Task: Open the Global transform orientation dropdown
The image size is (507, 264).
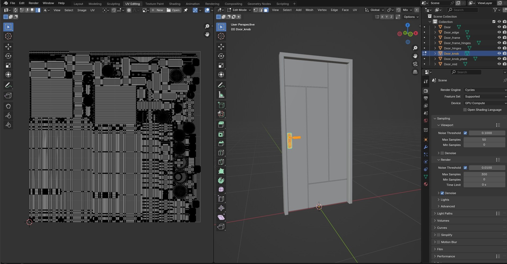Action: click(374, 10)
